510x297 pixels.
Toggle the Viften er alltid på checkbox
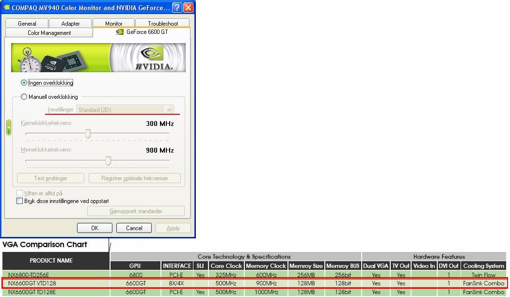pyautogui.click(x=19, y=193)
